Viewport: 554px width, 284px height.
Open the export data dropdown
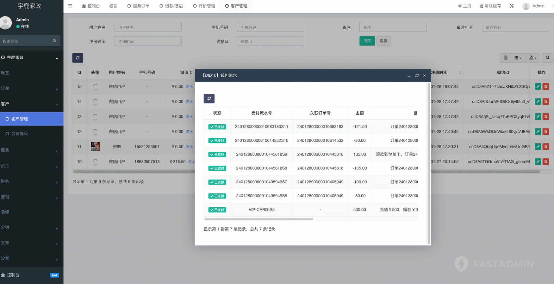[x=532, y=58]
